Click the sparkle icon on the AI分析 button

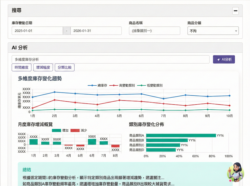219,59
